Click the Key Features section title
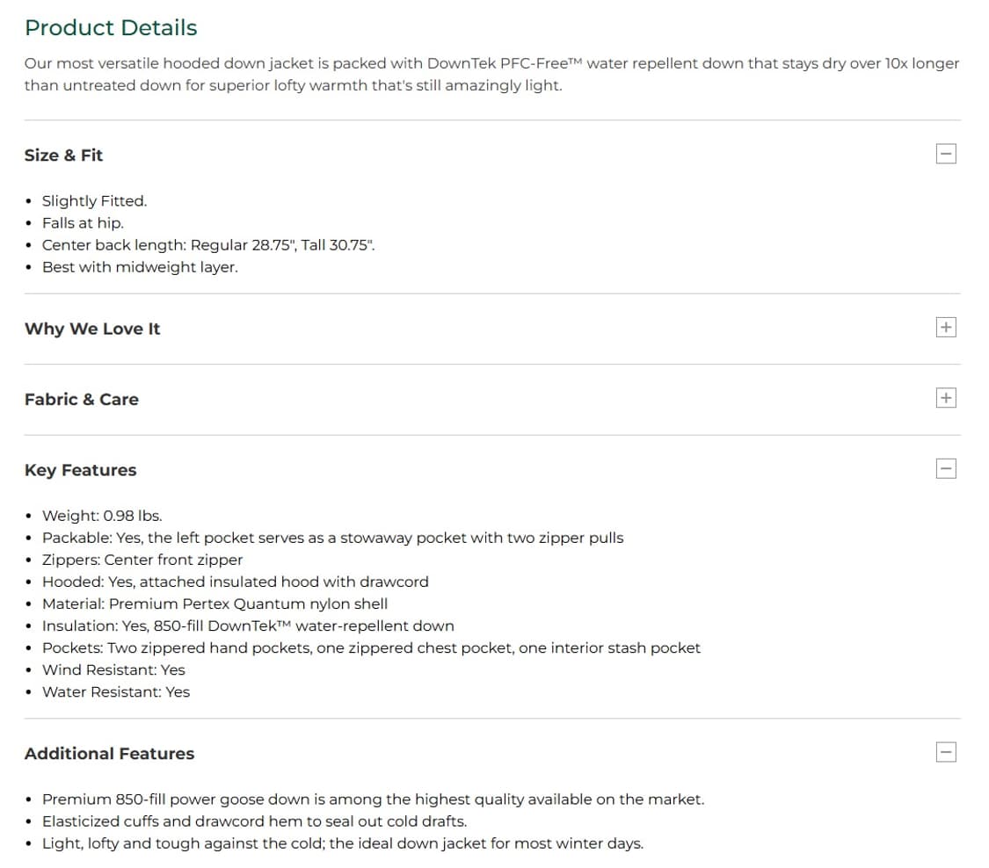 pos(81,470)
